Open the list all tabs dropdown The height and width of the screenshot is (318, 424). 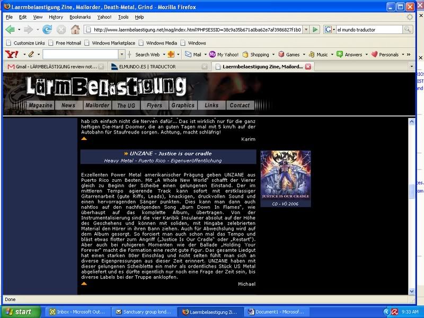(x=412, y=66)
